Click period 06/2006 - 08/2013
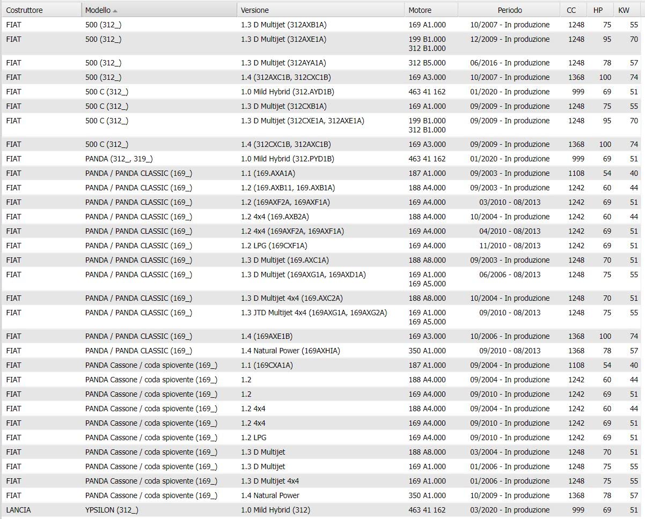645x519 pixels. click(510, 275)
